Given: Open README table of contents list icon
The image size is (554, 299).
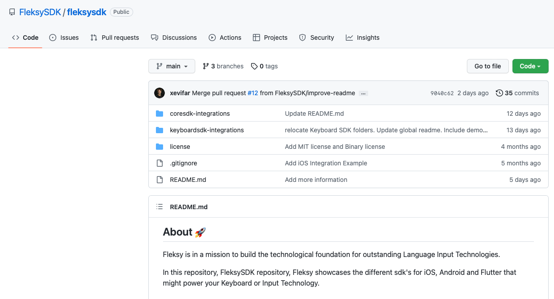Looking at the screenshot, I should coord(159,207).
